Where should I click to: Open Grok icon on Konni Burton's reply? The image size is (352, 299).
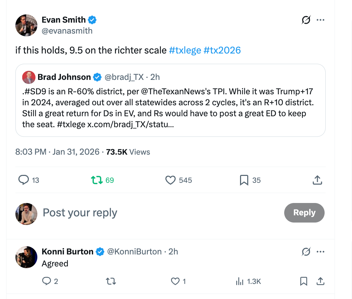(306, 252)
